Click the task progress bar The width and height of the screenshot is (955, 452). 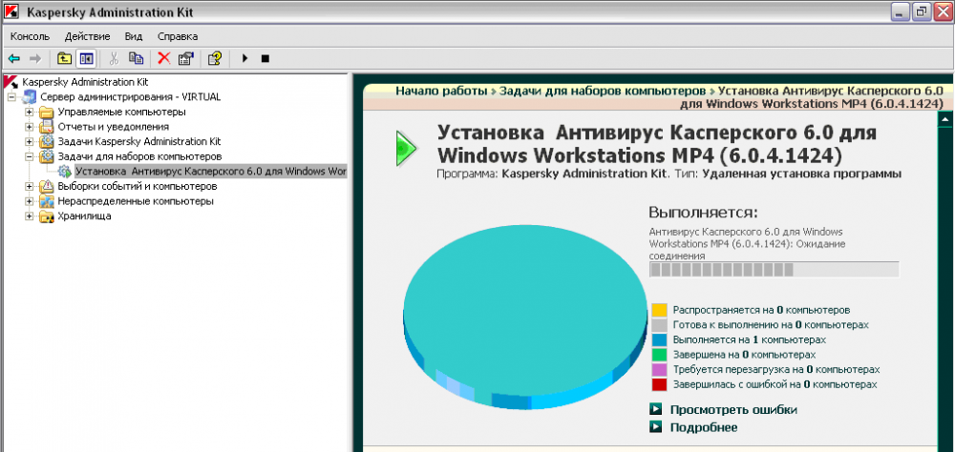(775, 270)
